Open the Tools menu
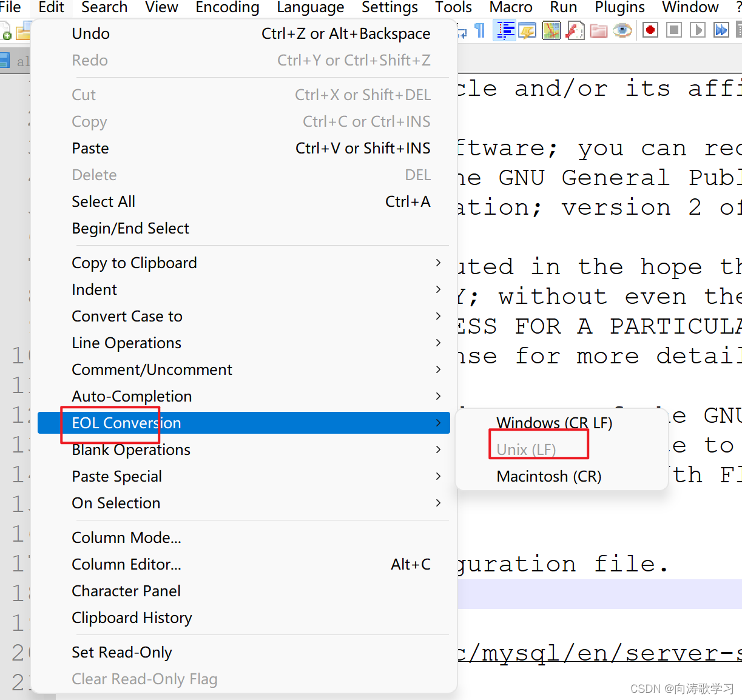Screen dimensions: 742x700 pos(453,7)
